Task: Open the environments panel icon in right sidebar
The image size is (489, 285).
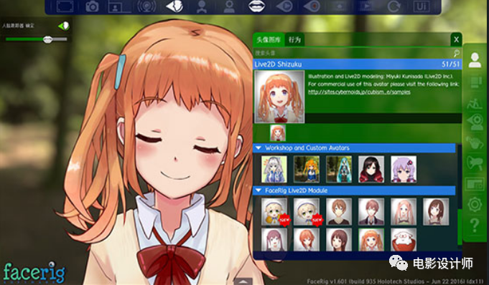Action: click(x=475, y=82)
